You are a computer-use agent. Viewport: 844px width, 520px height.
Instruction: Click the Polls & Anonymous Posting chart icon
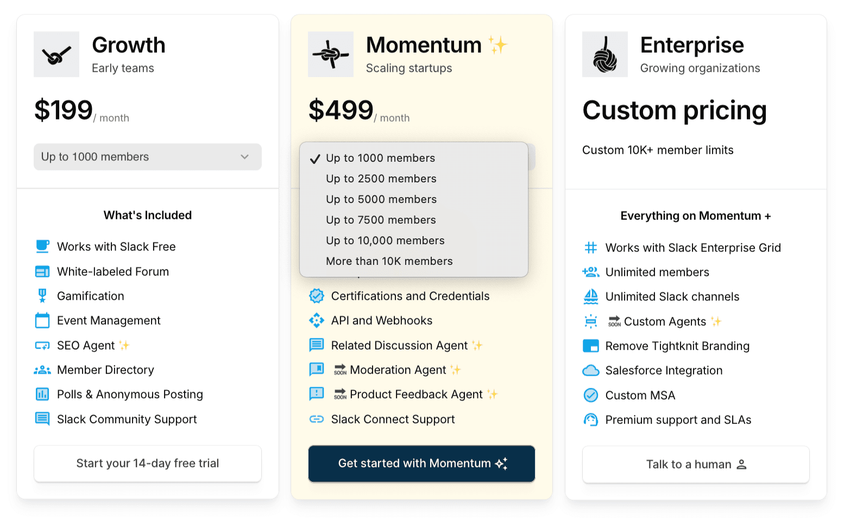click(x=42, y=395)
